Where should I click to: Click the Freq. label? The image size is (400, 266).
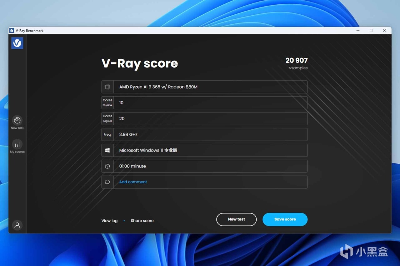(107, 134)
